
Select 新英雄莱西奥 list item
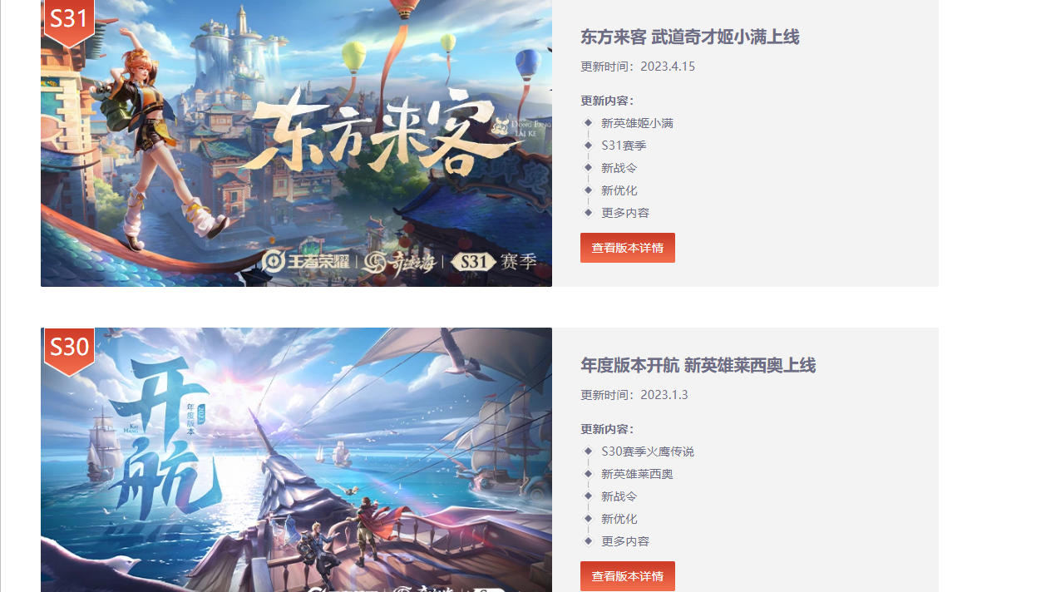[637, 474]
